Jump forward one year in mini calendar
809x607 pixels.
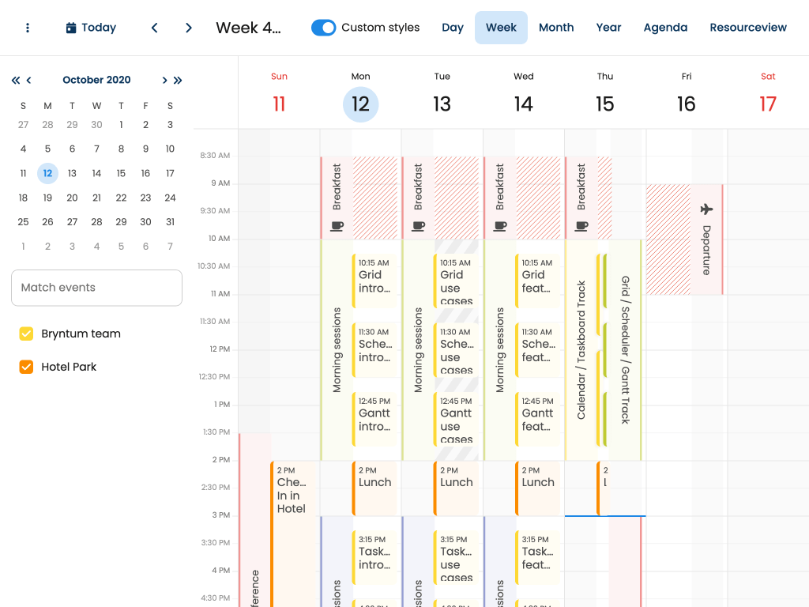point(178,80)
